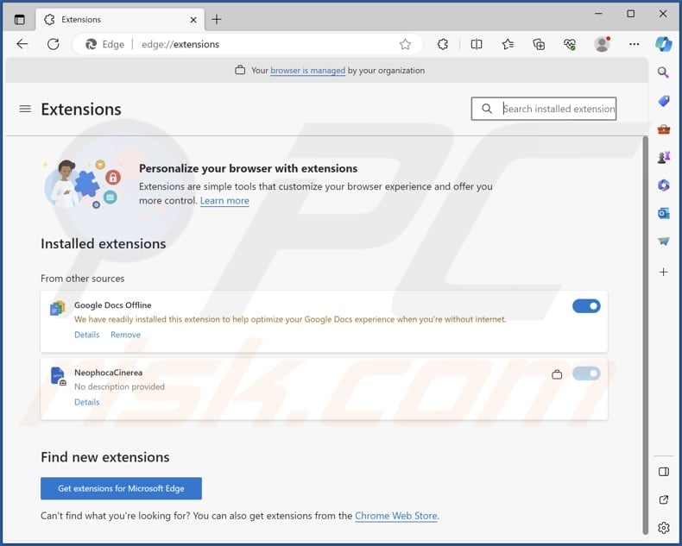Click the Edge logo site info icon
This screenshot has height=546, width=682.
coord(91,44)
